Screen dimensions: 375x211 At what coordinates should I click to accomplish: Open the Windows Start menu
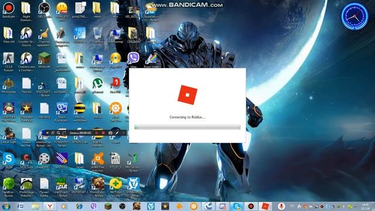(x=6, y=206)
